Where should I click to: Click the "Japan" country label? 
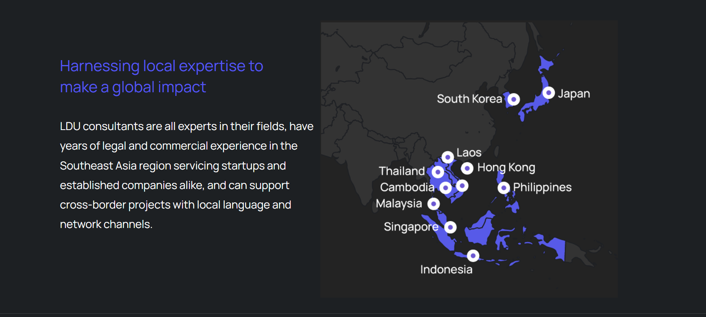[573, 93]
